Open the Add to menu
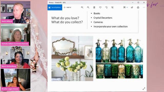This screenshot has height=92, width=164. click(67, 7)
